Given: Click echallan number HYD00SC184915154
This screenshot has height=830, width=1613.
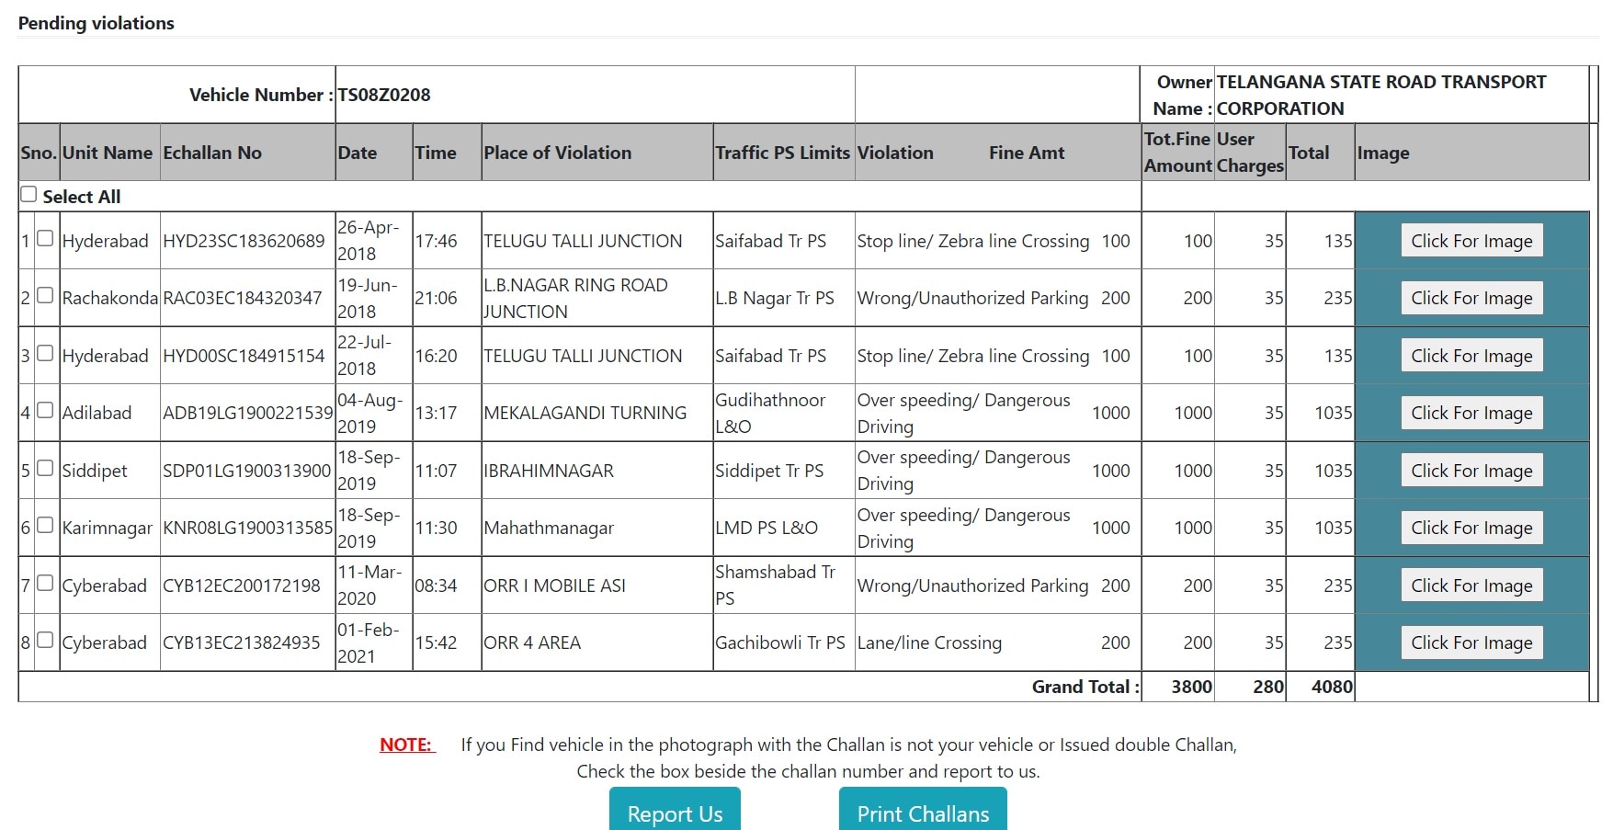Looking at the screenshot, I should coord(244,356).
